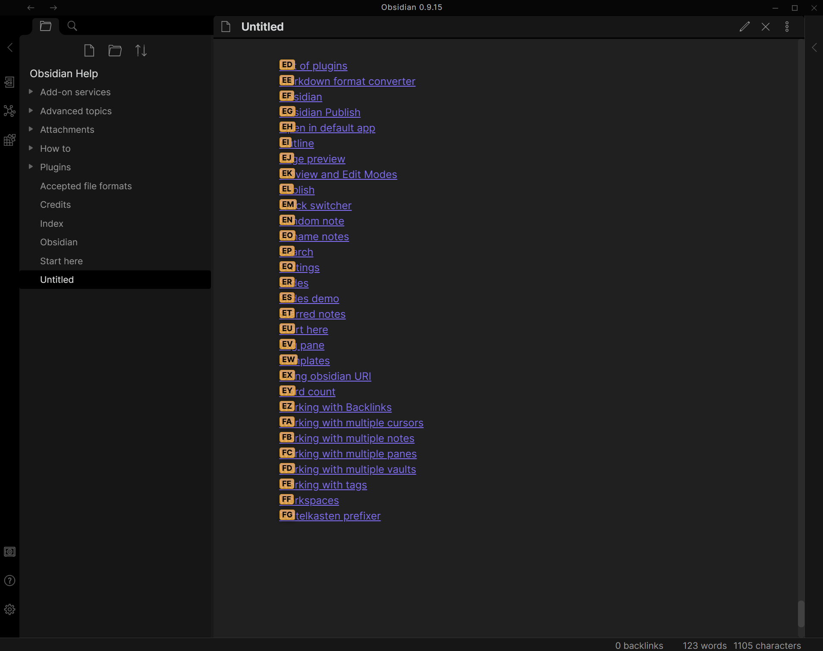Follow the Quick switcher link
Image resolution: width=823 pixels, height=651 pixels.
pos(315,205)
